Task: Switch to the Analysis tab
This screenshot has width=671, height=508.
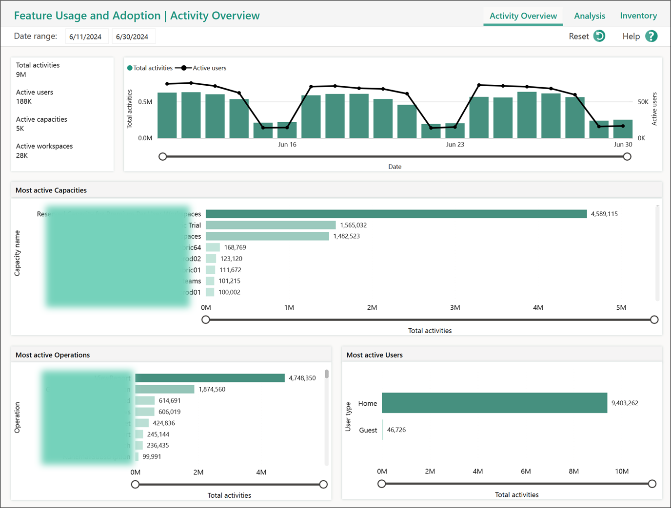Action: pyautogui.click(x=590, y=16)
